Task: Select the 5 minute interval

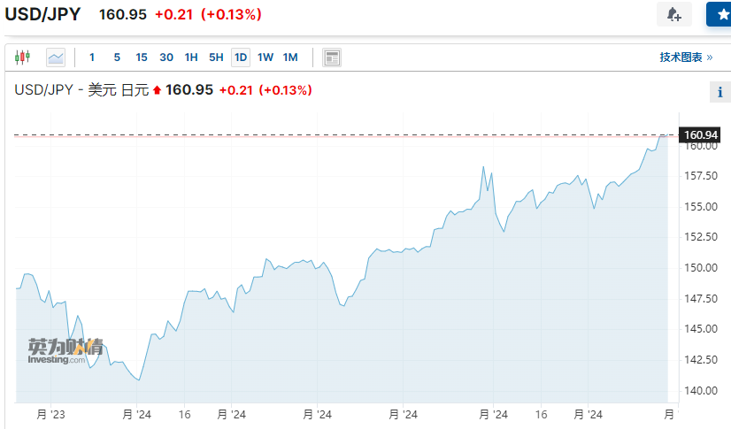Action: 117,57
